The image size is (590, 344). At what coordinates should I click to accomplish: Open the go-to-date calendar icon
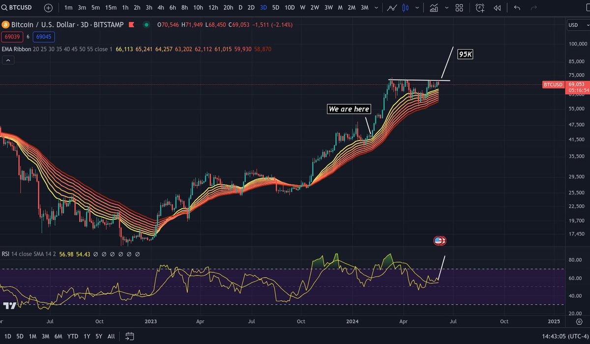tap(130, 337)
